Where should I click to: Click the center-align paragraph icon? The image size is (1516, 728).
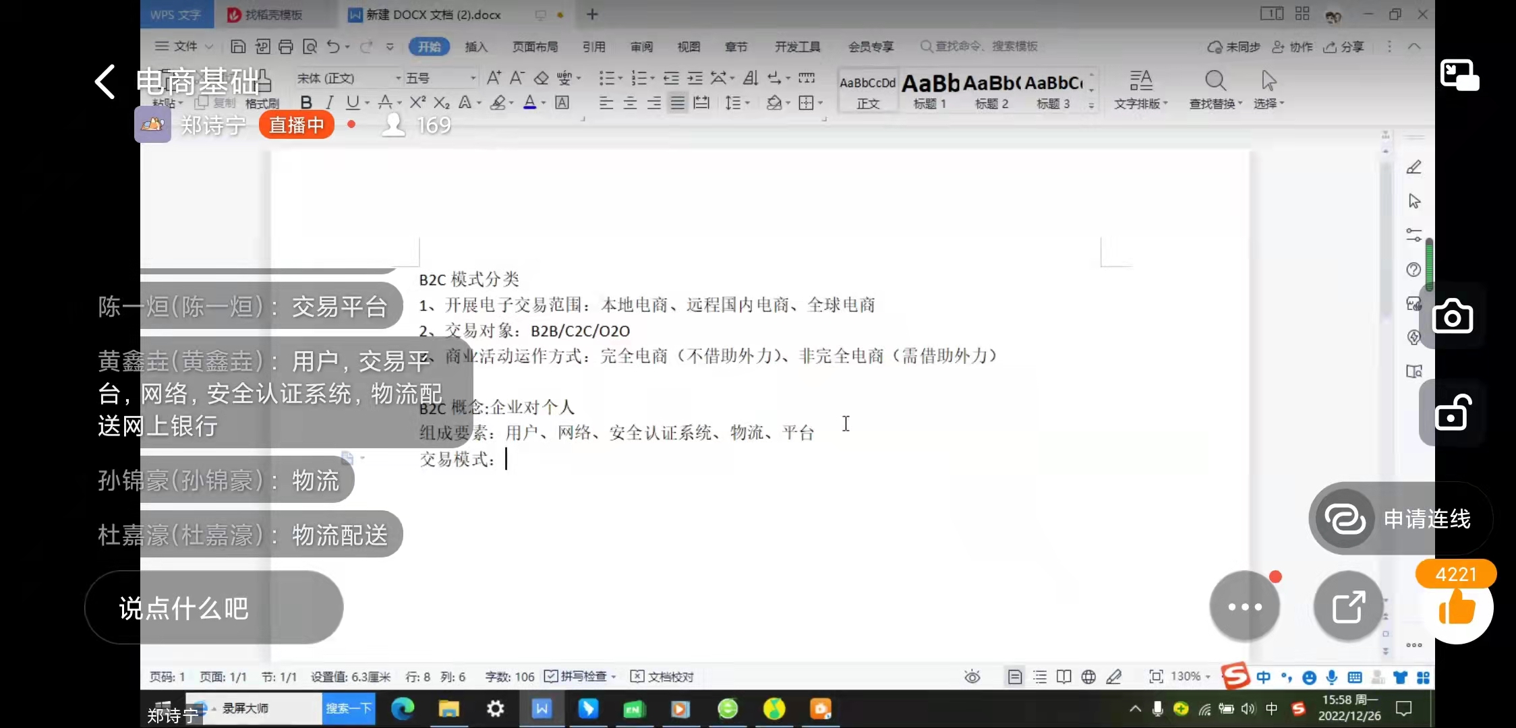coord(630,103)
